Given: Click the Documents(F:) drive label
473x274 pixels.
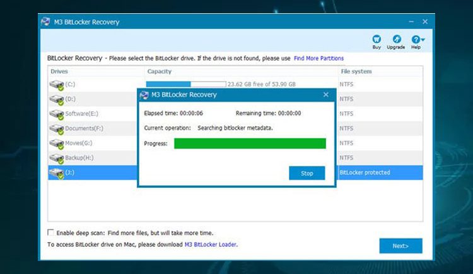Looking at the screenshot, I should 84,128.
